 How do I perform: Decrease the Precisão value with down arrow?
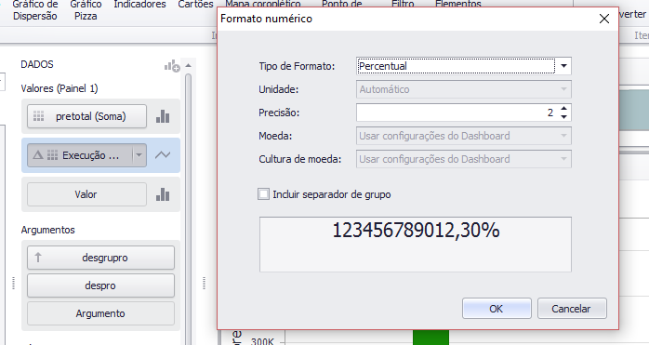pyautogui.click(x=563, y=117)
